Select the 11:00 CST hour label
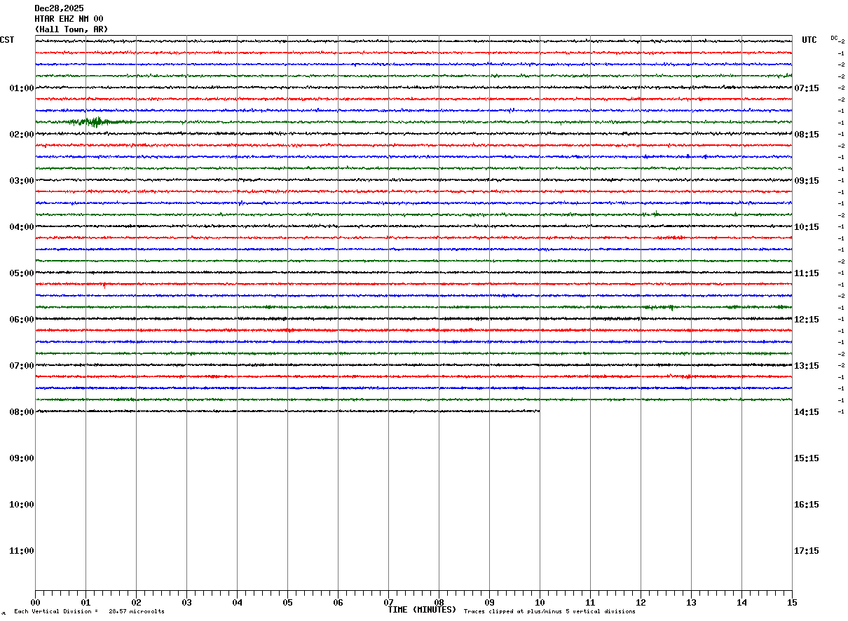 [x=22, y=551]
